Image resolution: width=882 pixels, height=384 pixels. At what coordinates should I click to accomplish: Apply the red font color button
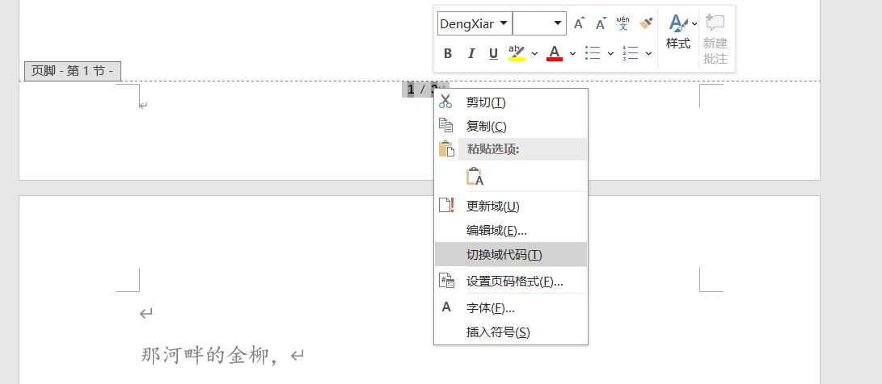coord(555,53)
